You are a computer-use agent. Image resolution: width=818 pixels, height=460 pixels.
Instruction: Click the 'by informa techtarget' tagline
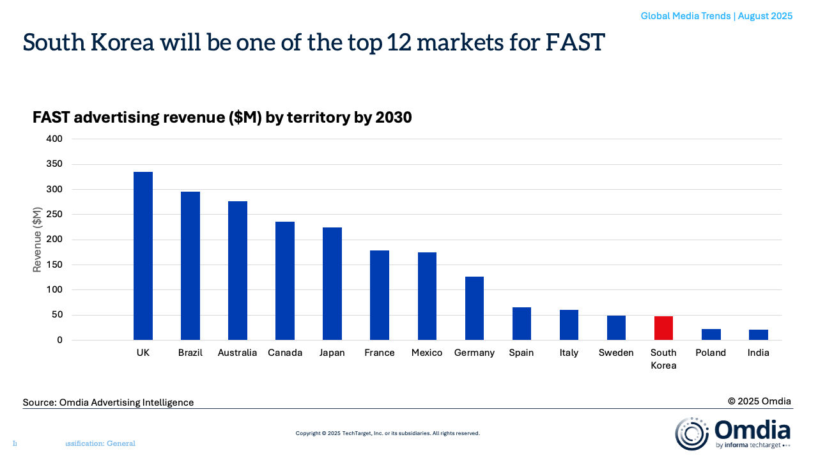pyautogui.click(x=748, y=445)
